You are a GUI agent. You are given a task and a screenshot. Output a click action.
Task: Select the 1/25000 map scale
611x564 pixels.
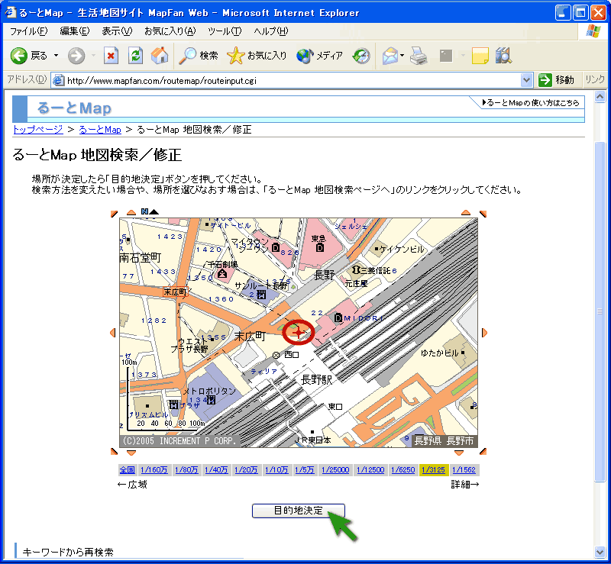click(x=335, y=469)
